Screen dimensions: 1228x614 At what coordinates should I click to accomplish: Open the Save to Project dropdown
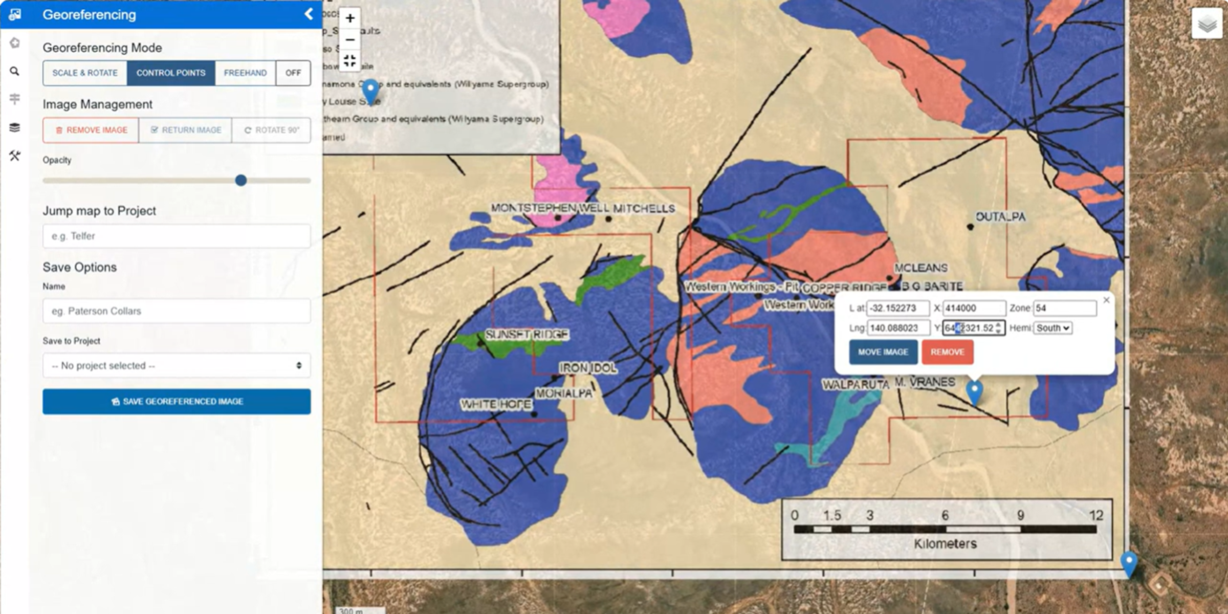point(177,365)
